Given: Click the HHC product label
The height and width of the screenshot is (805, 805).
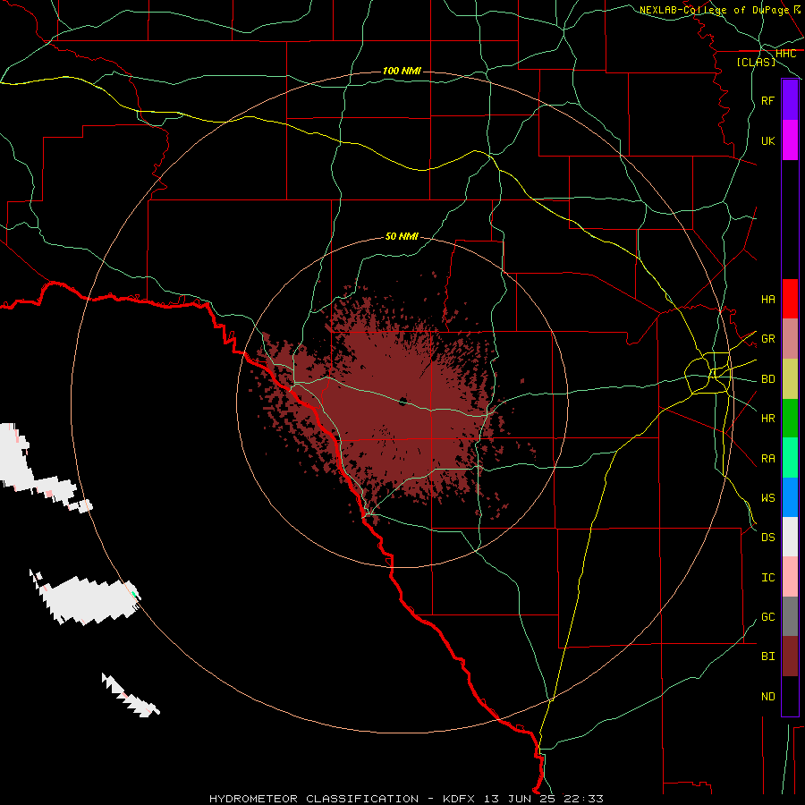Looking at the screenshot, I should click(x=785, y=54).
